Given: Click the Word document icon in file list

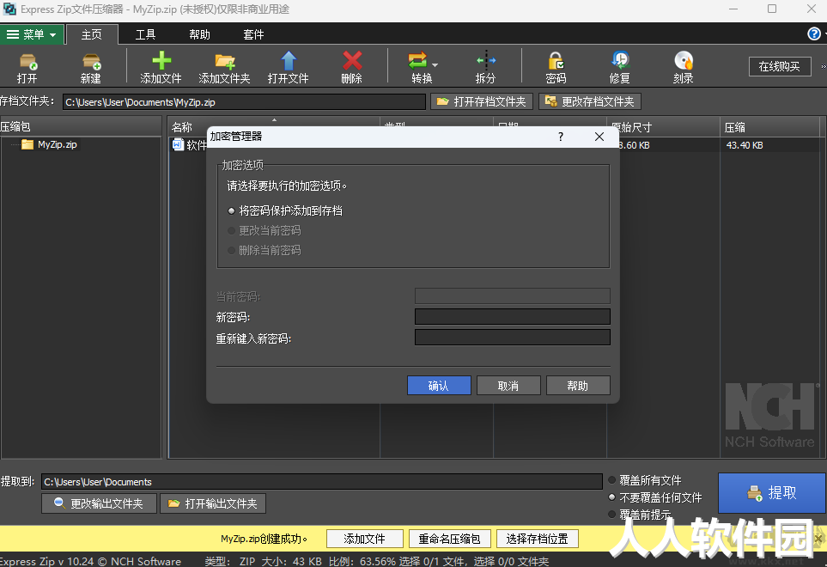Looking at the screenshot, I should 178,144.
